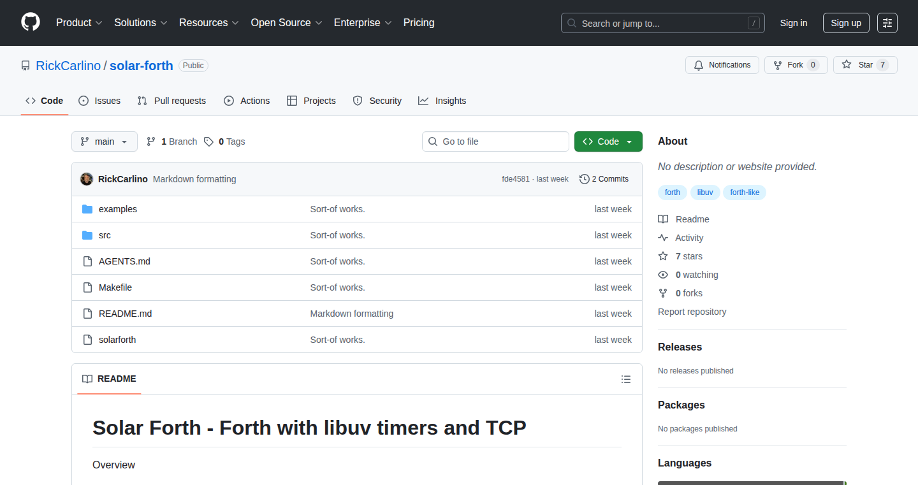Click Report repository link

(x=692, y=312)
